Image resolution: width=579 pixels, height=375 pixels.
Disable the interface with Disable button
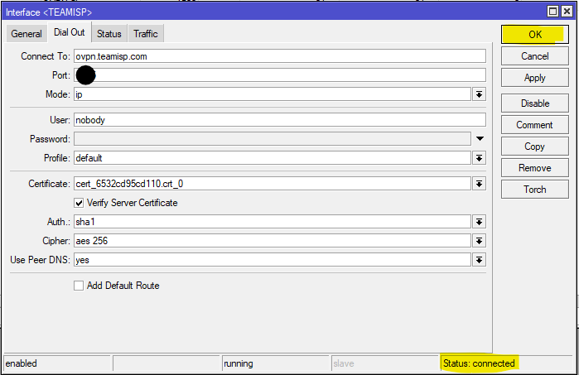pyautogui.click(x=534, y=103)
